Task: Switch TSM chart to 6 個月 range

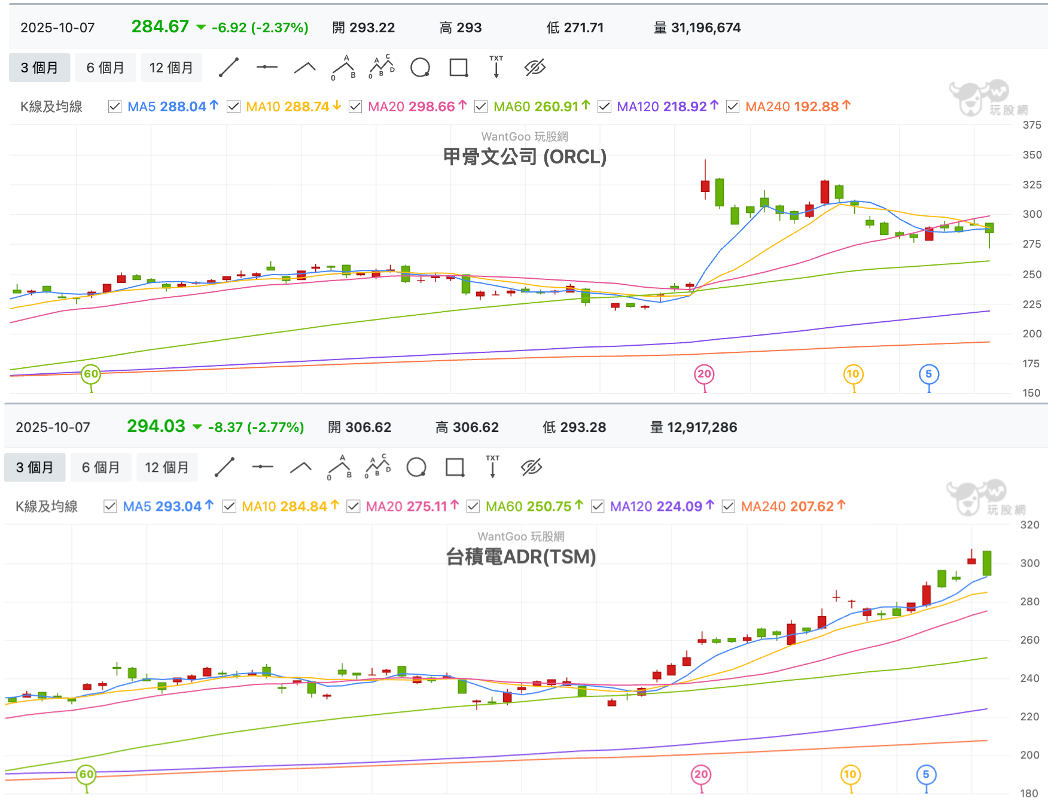Action: coord(100,467)
